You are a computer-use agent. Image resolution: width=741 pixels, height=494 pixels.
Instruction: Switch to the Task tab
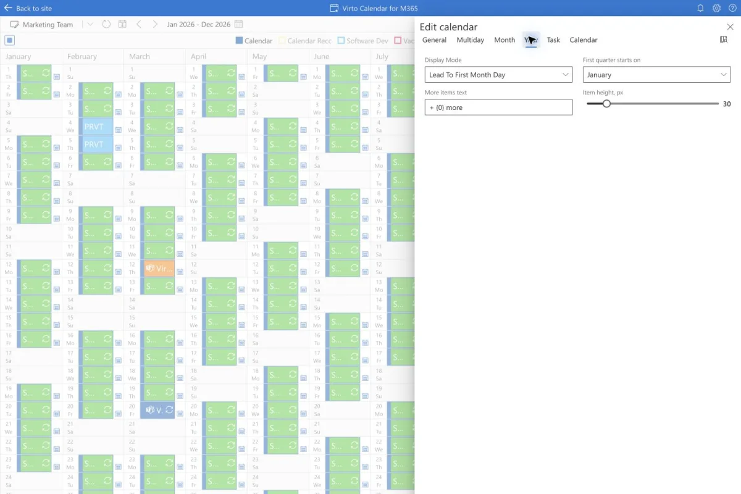tap(553, 40)
